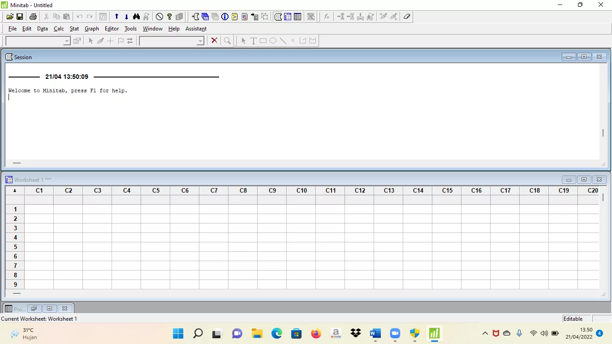Open Microsoft Word from the taskbar

[375, 333]
